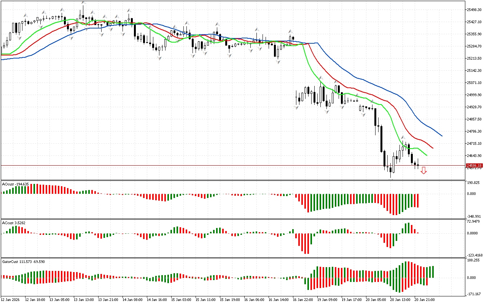
Task: Click the right end of blue Alligator line
Action: click(x=441, y=135)
